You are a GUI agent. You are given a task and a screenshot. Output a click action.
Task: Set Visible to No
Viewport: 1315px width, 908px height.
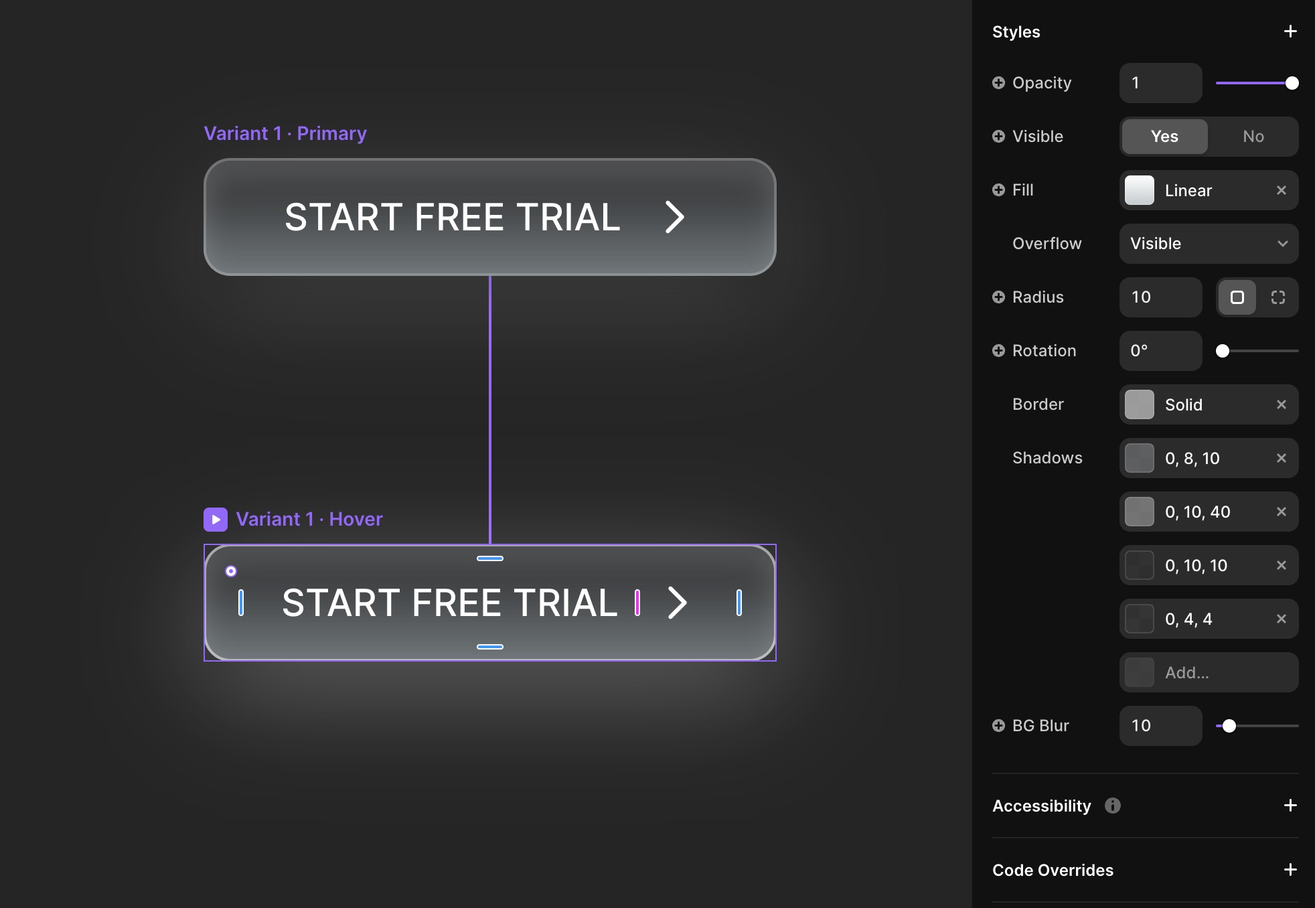(1253, 137)
